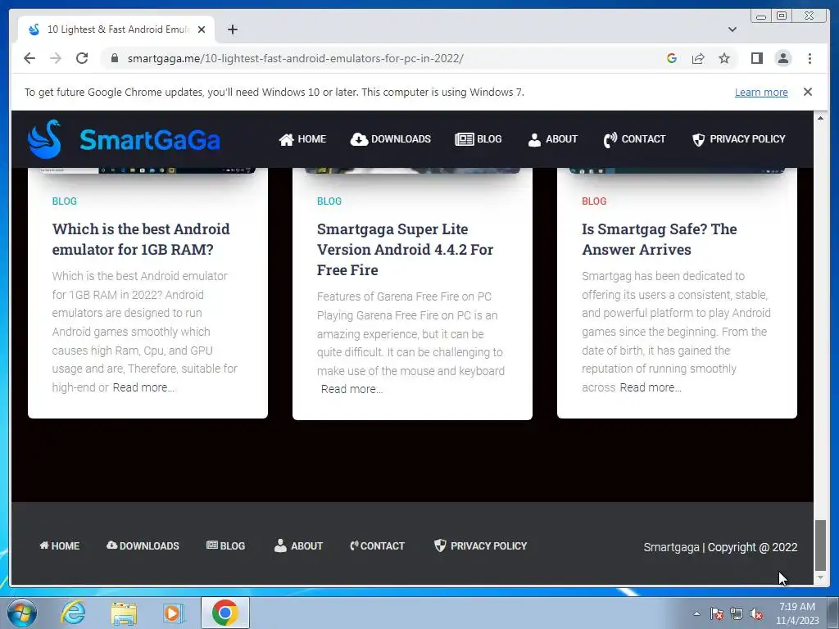Screen dimensions: 839x629
Task: Click the muted volume tray icon
Action: pyautogui.click(x=756, y=613)
